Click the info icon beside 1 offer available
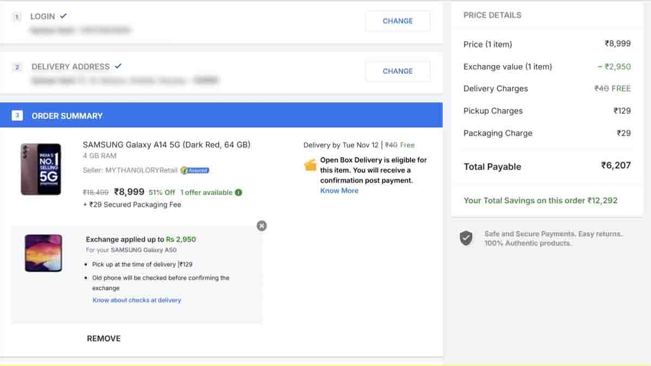The height and width of the screenshot is (366, 651). pyautogui.click(x=239, y=192)
